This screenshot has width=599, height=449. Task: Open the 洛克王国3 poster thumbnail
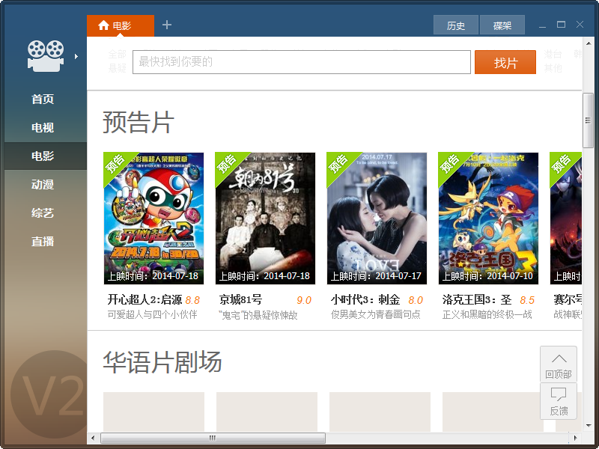coord(488,219)
